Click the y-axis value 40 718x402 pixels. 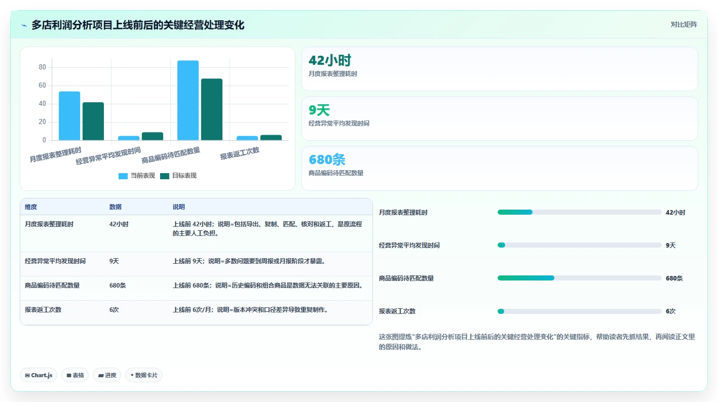[42, 104]
